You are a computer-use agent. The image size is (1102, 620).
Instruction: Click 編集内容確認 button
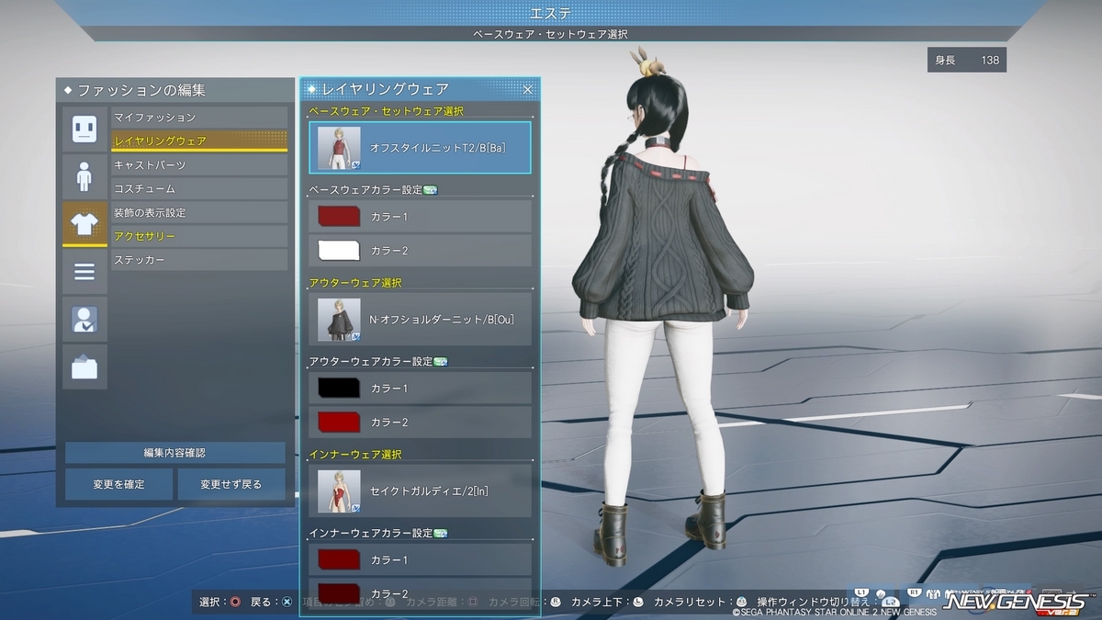175,453
